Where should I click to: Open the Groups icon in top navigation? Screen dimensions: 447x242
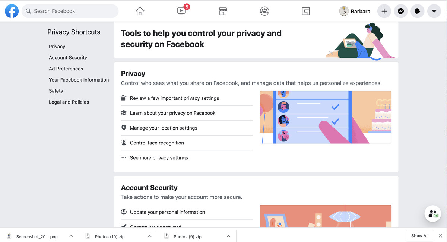tap(264, 11)
